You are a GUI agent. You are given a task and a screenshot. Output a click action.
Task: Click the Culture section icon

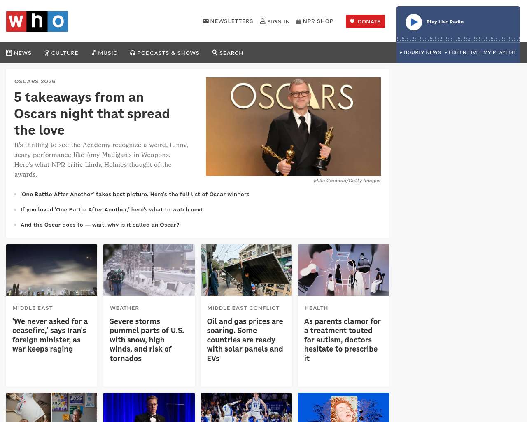click(47, 53)
